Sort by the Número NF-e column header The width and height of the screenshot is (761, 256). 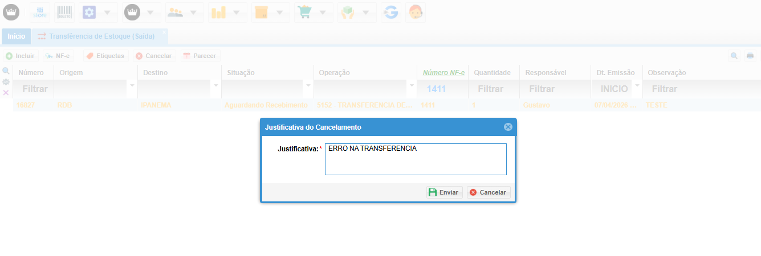443,73
